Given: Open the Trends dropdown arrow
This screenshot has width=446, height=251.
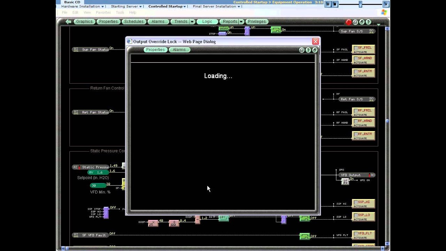Looking at the screenshot, I should (192, 22).
